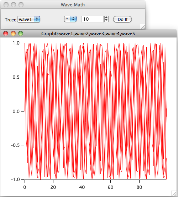Screen dimensions: 178x197
Task: Click the Wave Math panel minimize button
Action: click(14, 5)
